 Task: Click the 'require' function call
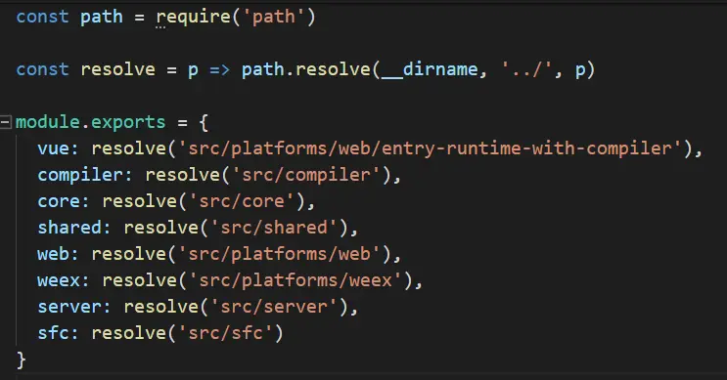194,18
